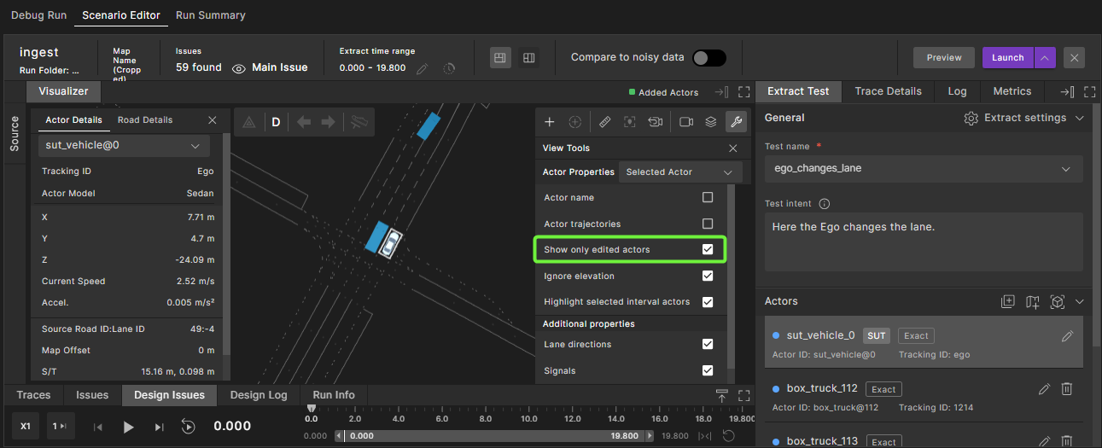
Task: Select the ruler measurement tool
Action: [605, 122]
